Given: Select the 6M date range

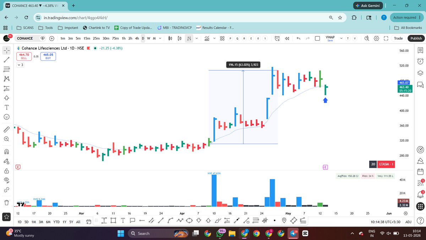Looking at the screenshot, I should tap(48, 222).
